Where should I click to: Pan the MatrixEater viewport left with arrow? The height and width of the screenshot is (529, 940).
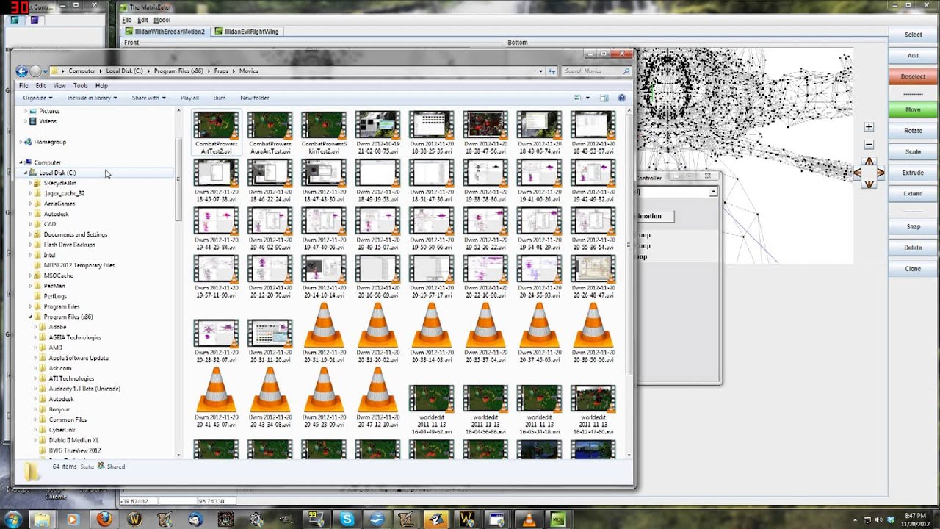(x=857, y=173)
